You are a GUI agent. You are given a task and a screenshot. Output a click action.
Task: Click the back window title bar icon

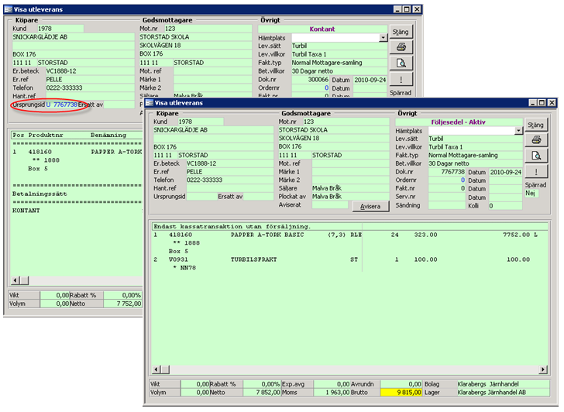[x=9, y=9]
